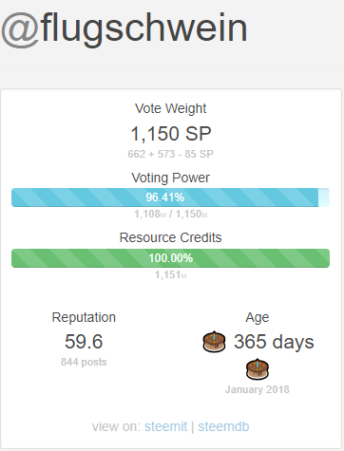Click the 1,150 SP vote weight value

(x=171, y=134)
